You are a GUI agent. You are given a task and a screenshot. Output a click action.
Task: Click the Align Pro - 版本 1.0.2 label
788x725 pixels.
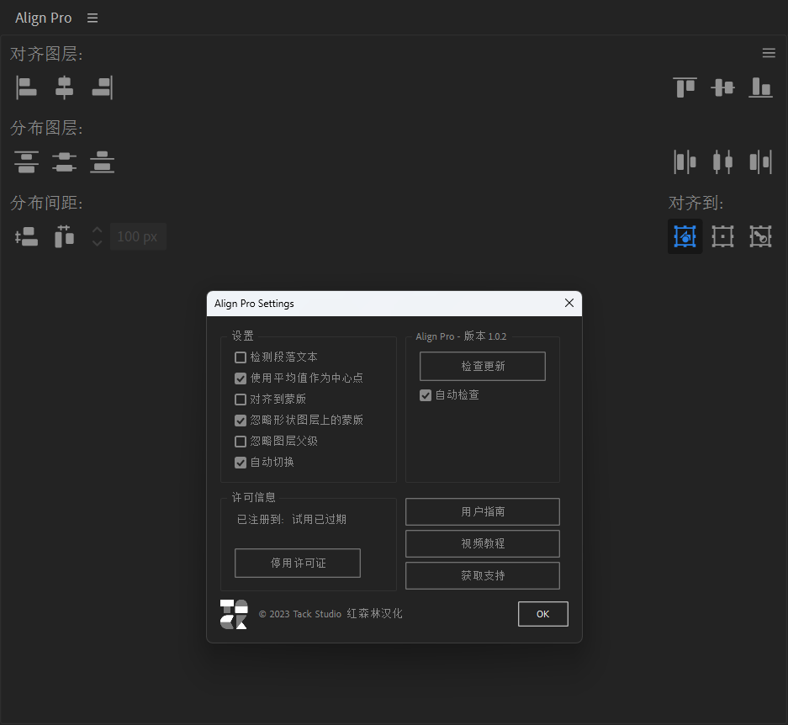click(x=461, y=336)
